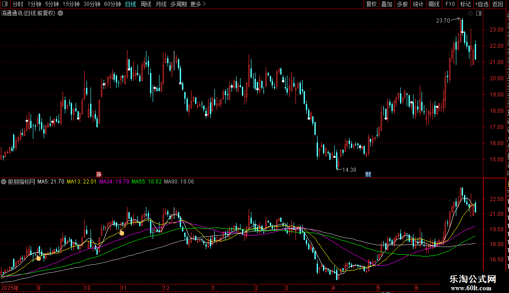Click the 标记 mark button
This screenshot has width=509, height=293.
click(465, 4)
